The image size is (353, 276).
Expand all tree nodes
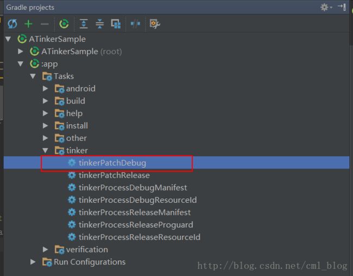84,24
